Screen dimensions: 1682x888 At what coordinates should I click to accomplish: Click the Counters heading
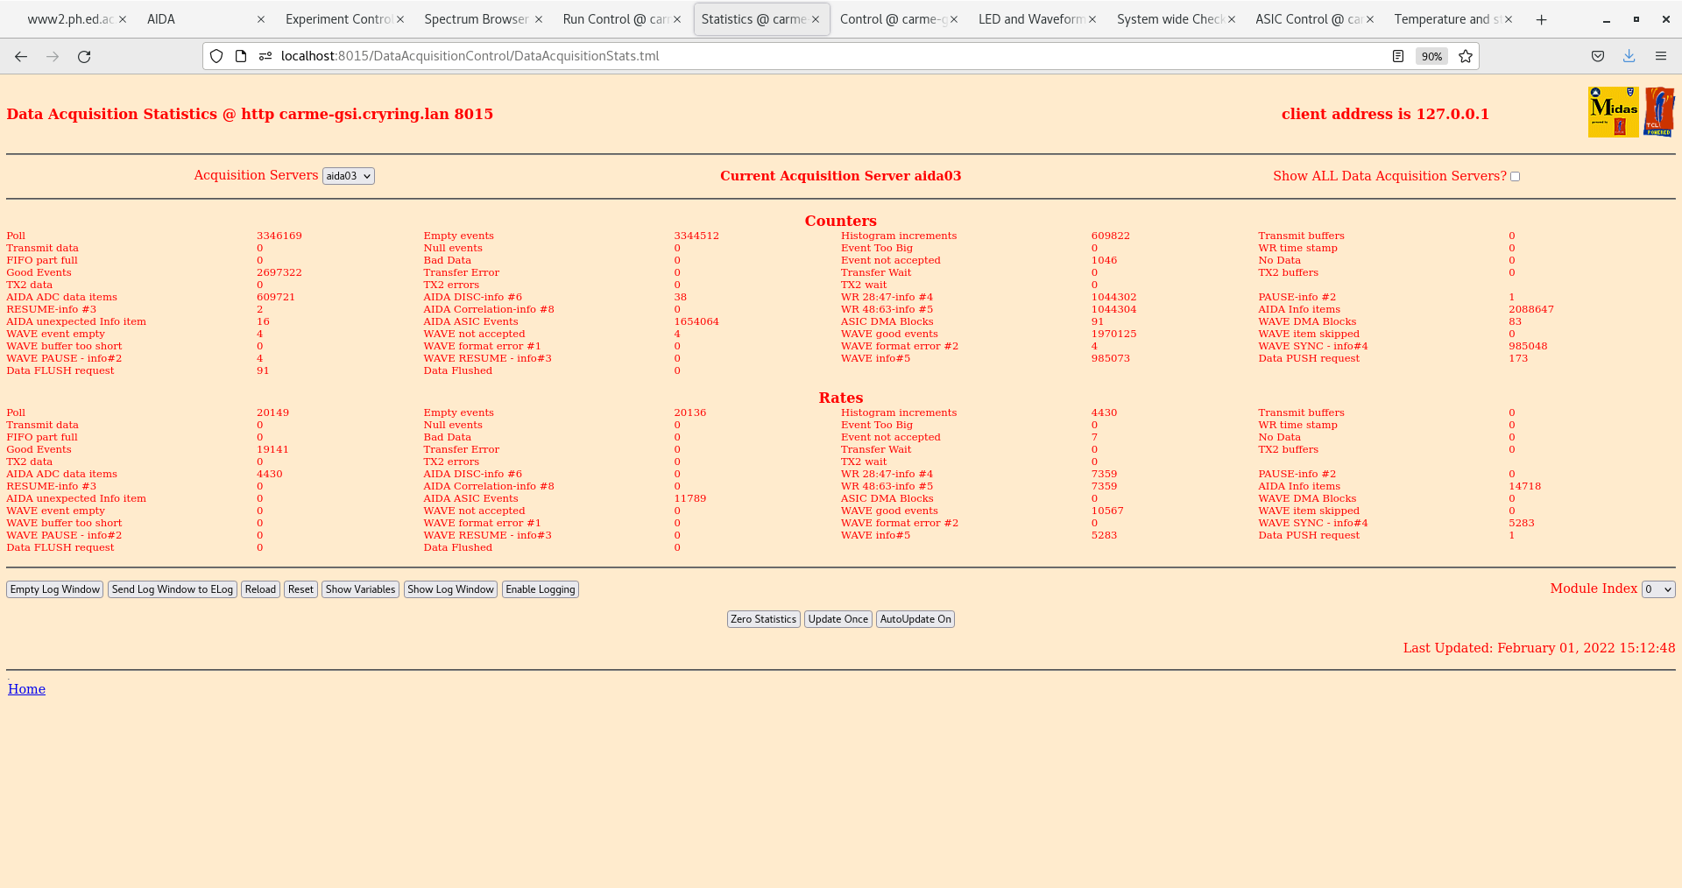[841, 221]
